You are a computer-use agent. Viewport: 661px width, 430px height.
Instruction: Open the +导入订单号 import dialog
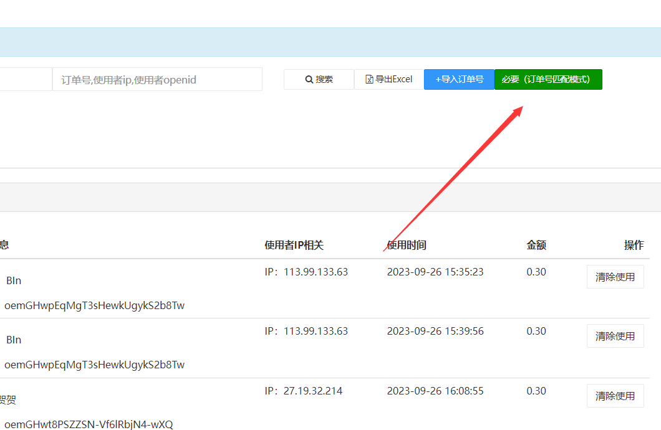pos(459,80)
